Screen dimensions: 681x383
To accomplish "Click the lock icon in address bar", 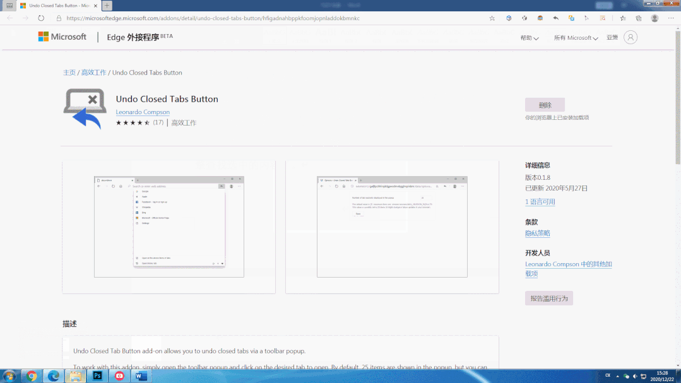I will point(59,18).
